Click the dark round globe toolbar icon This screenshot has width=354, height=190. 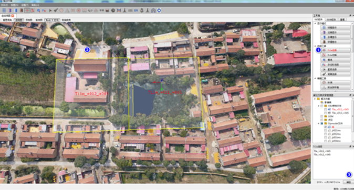click(113, 10)
